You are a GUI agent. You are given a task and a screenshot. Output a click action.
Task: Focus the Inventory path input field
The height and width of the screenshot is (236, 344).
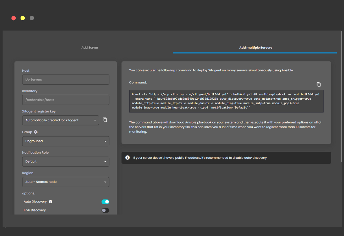click(66, 100)
